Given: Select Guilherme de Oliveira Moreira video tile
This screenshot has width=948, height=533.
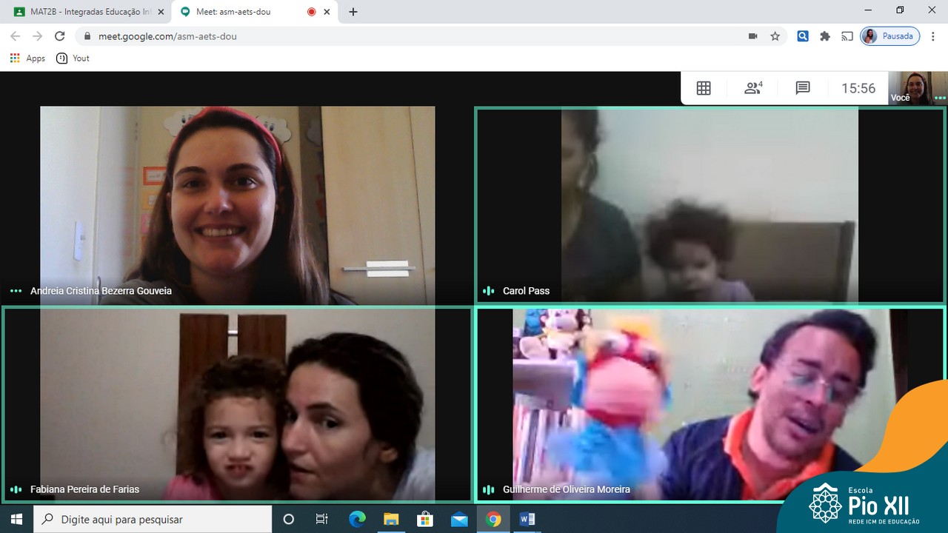Looking at the screenshot, I should (x=710, y=404).
